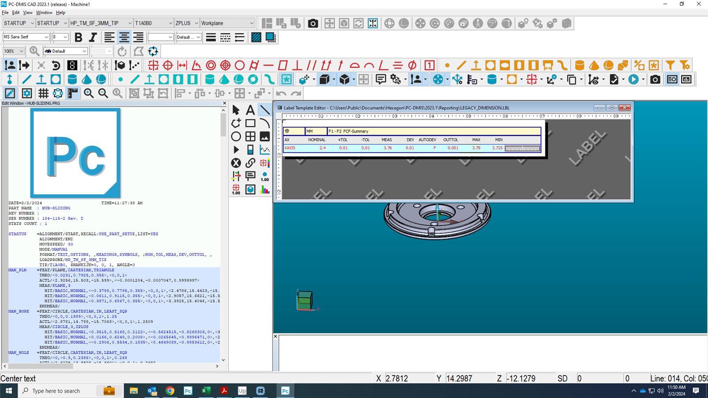Open the T1A0B0 tip dropdown
The image size is (708, 398).
tap(153, 23)
